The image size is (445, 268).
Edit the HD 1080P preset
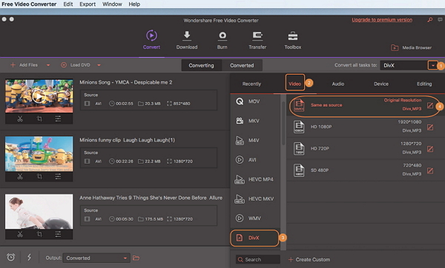(430, 127)
